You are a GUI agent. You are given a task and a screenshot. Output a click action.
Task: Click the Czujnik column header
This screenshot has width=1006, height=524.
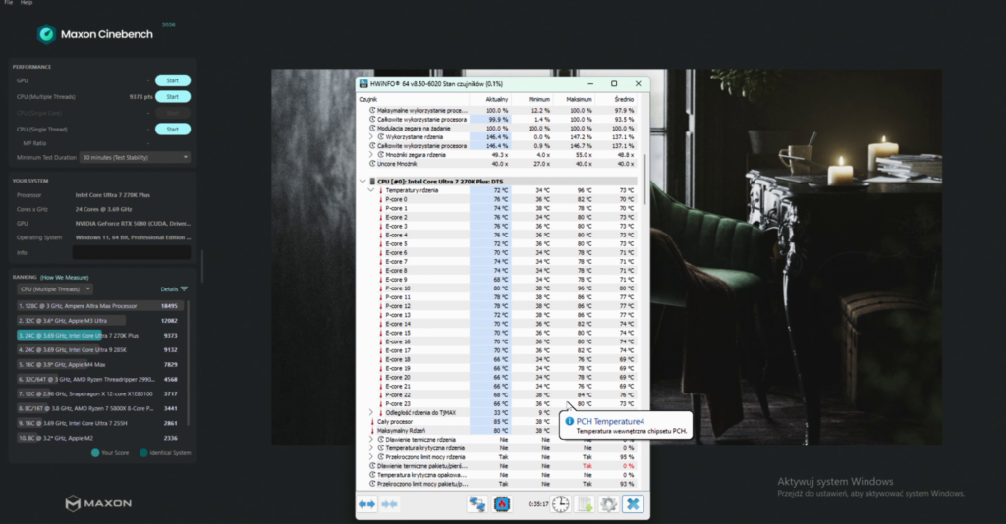414,99
